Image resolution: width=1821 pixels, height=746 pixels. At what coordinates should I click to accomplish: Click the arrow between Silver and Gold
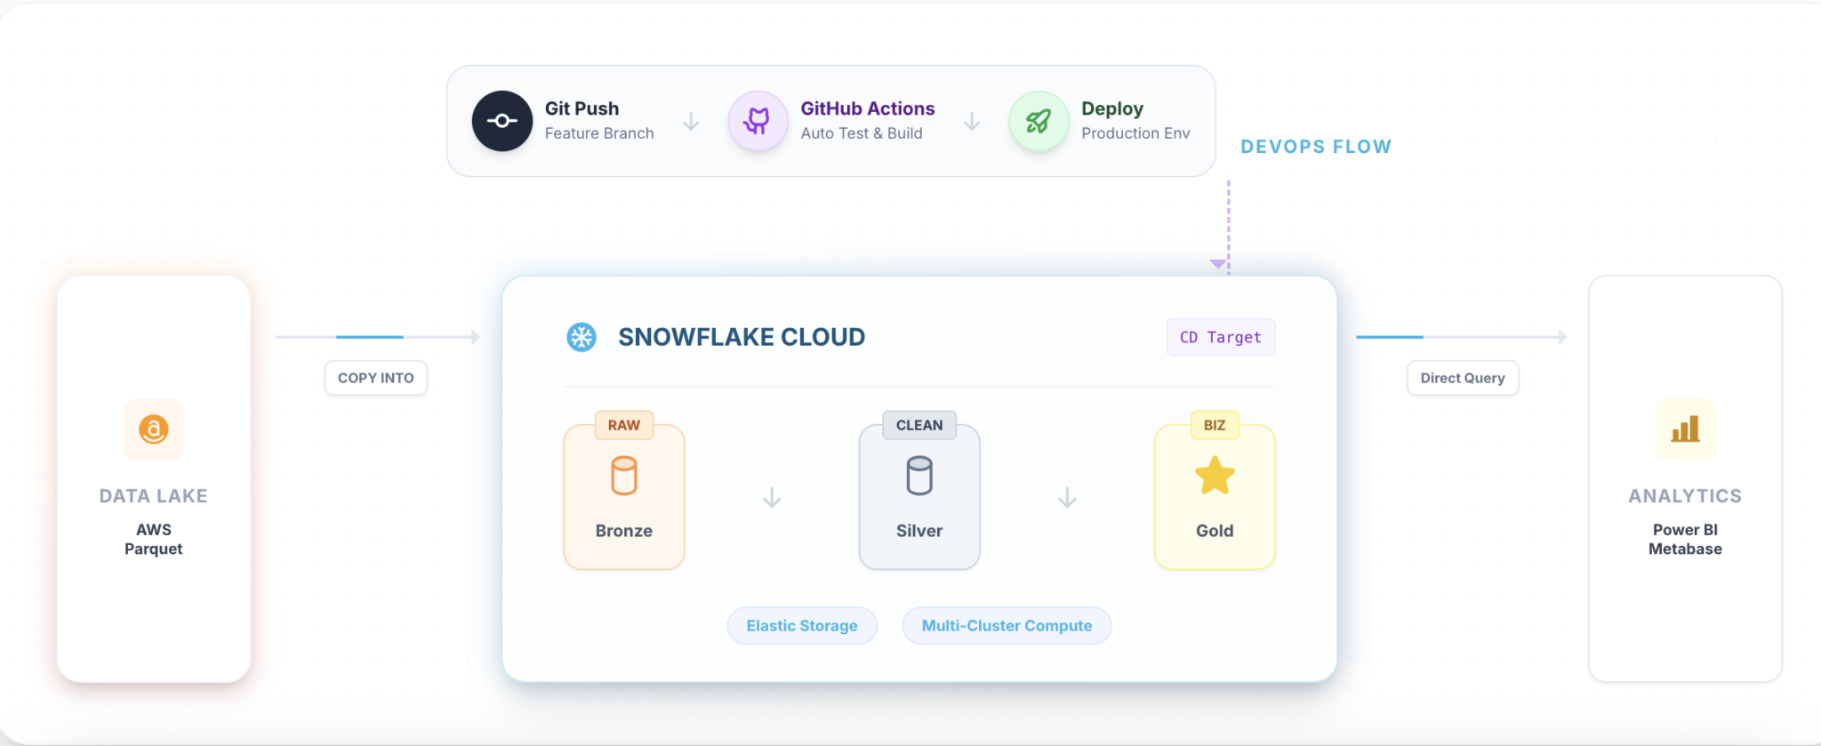click(1067, 498)
